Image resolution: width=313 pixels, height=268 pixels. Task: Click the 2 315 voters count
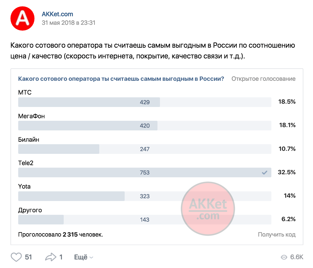(70, 234)
